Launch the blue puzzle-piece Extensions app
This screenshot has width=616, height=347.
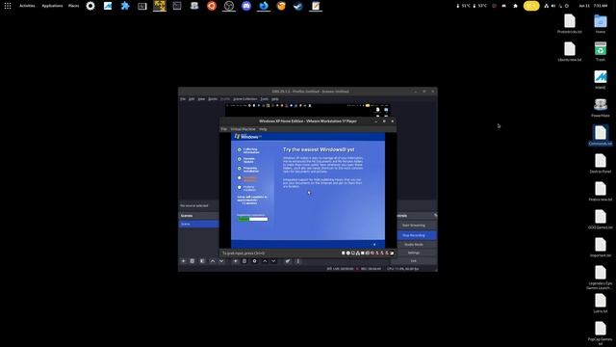point(125,6)
